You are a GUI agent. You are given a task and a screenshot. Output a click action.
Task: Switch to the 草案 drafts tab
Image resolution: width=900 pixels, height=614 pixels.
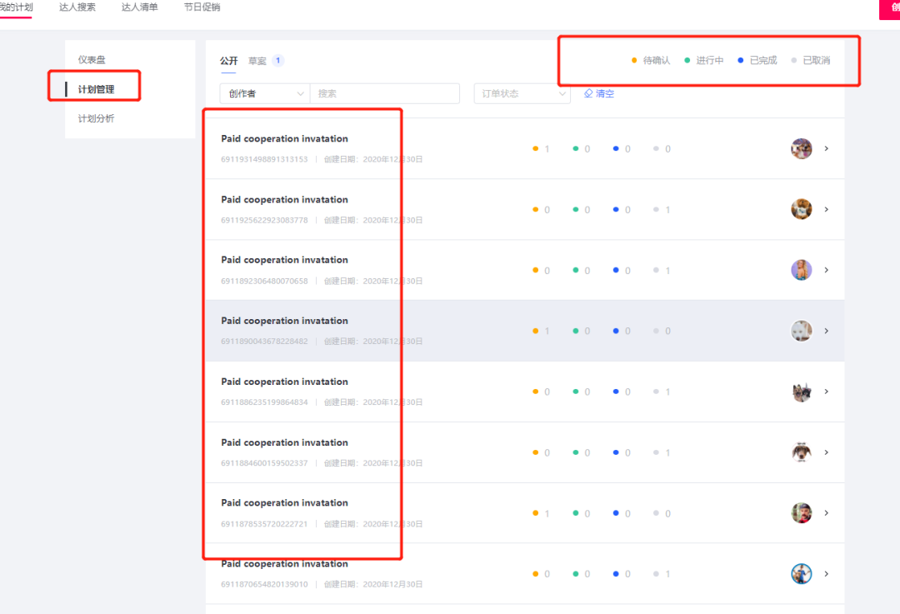(x=257, y=61)
